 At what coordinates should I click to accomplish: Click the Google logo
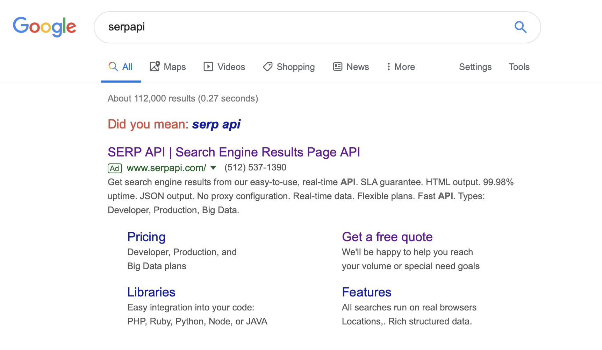(x=44, y=26)
